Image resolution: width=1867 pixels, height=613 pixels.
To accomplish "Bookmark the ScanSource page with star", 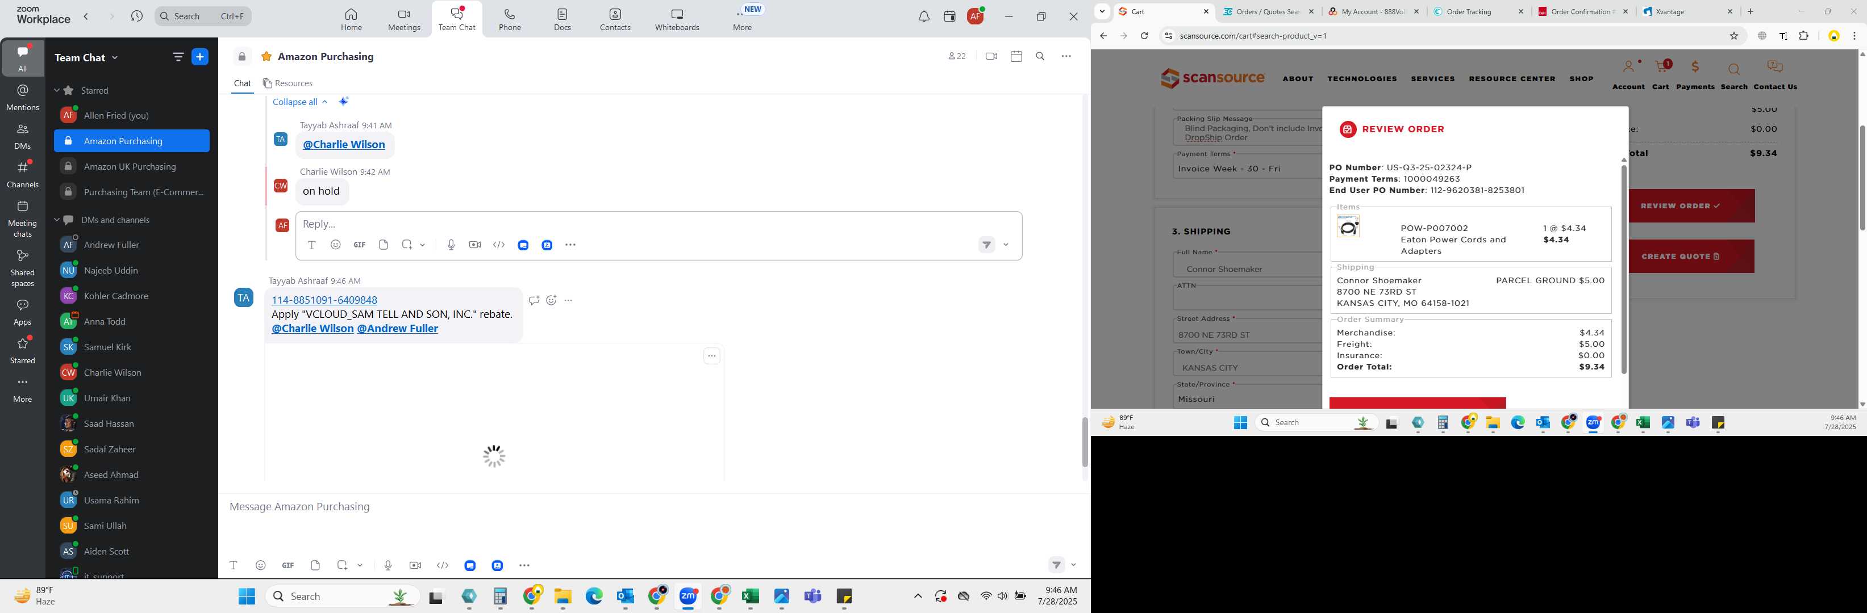I will click(1735, 35).
